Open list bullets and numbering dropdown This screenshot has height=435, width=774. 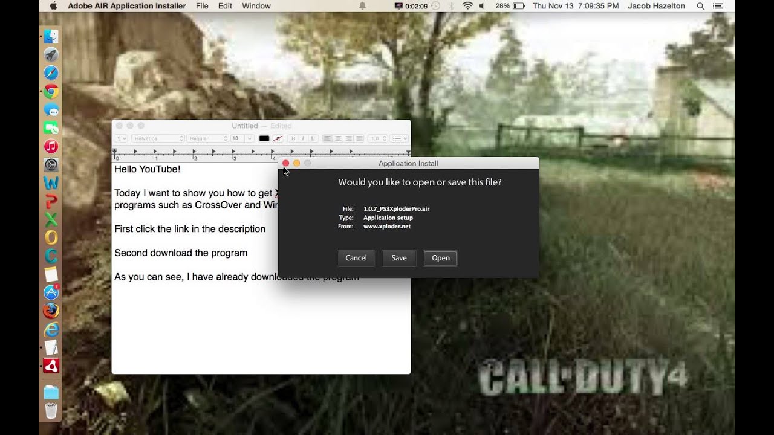(400, 138)
